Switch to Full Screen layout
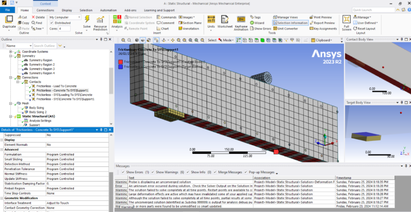Image resolution: width=411 pixels, height=212 pixels. [x=346, y=23]
